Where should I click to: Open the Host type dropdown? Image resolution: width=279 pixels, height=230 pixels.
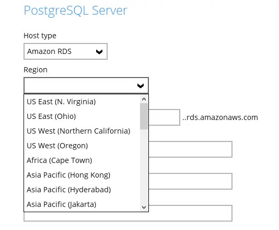click(65, 51)
